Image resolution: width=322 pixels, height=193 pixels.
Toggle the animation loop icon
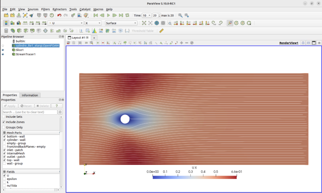tap(127, 15)
